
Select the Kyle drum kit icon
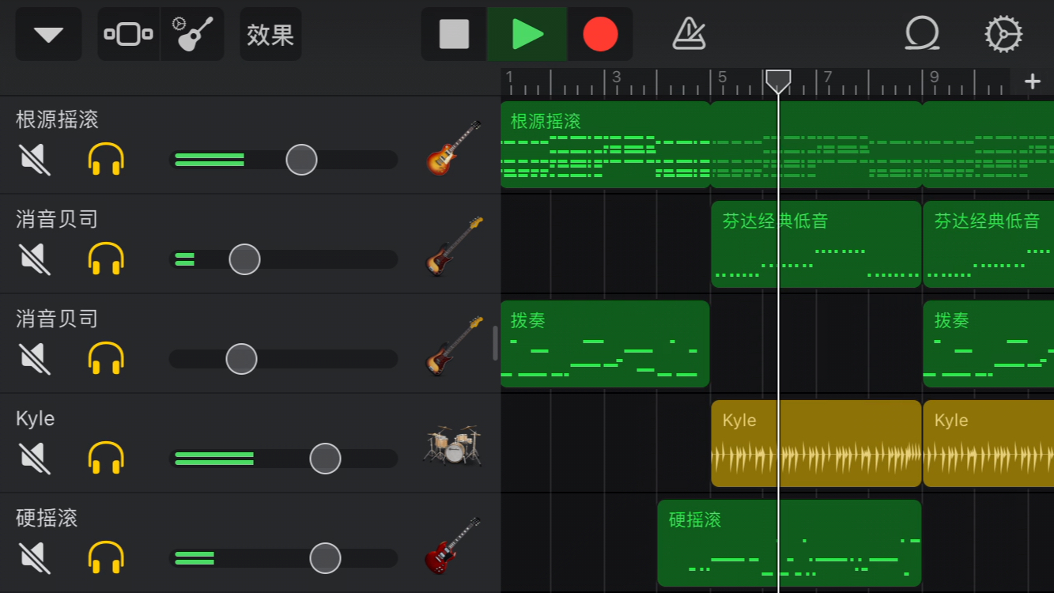pos(453,444)
